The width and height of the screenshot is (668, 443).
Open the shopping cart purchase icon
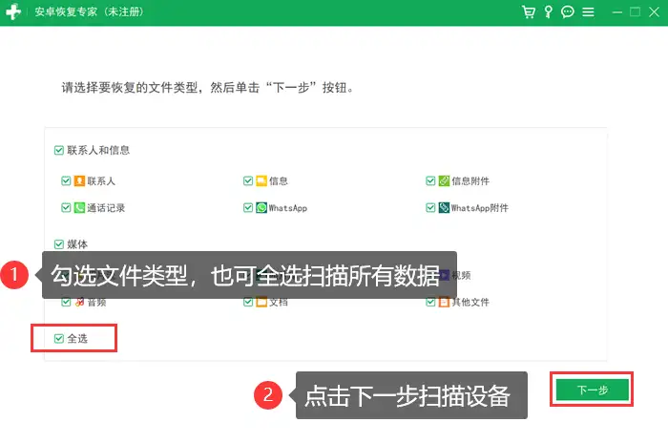click(x=529, y=11)
